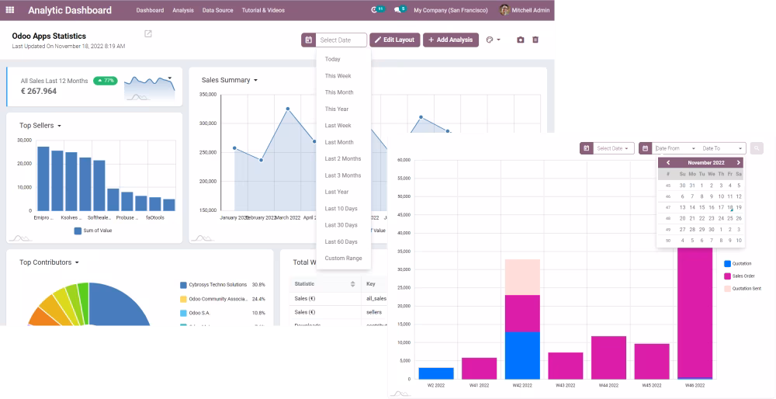Click the external link icon beside Odoo Apps Statistics
Image resolution: width=776 pixels, height=399 pixels.
pyautogui.click(x=148, y=33)
